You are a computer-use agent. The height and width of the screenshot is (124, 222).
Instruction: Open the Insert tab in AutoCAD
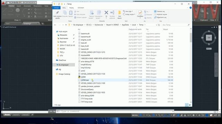pyautogui.click(x=19, y=6)
